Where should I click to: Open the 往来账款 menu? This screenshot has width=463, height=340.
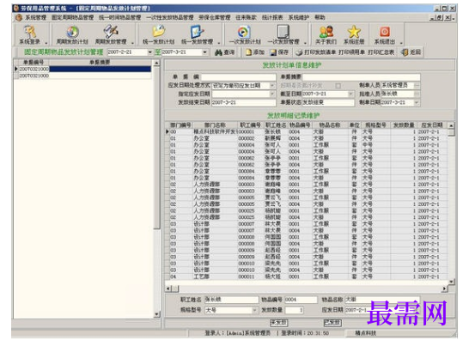pyautogui.click(x=246, y=17)
